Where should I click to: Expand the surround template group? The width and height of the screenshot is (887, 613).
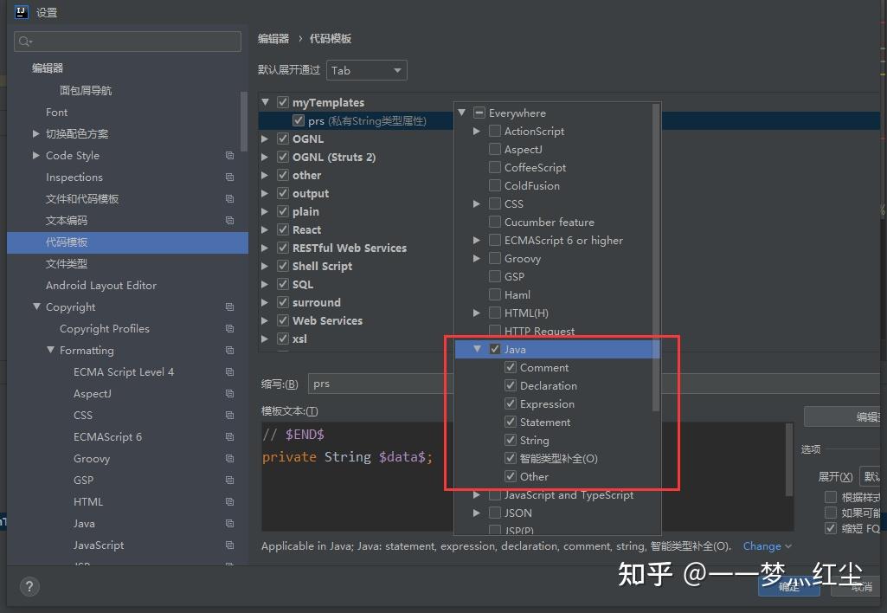(265, 302)
